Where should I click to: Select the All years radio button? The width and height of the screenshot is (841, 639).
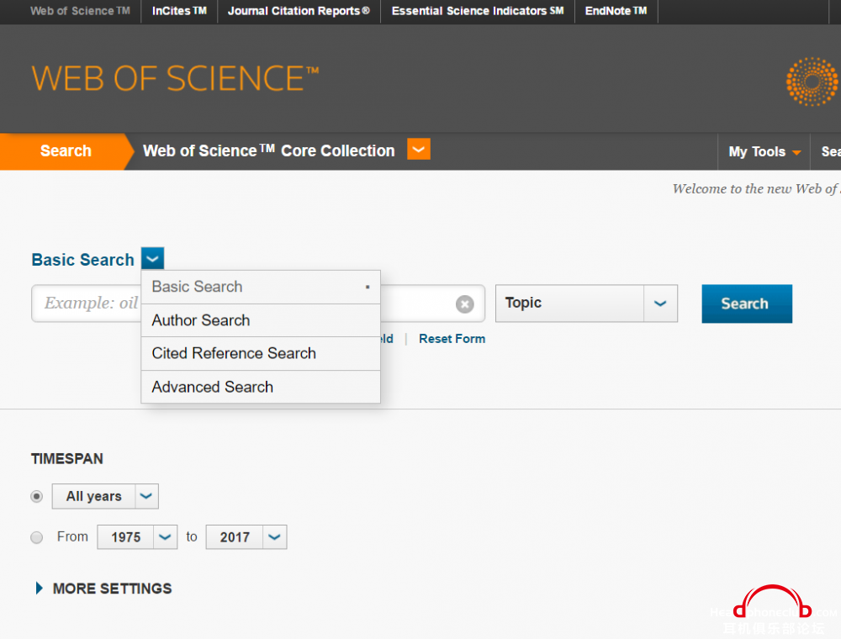pyautogui.click(x=36, y=496)
